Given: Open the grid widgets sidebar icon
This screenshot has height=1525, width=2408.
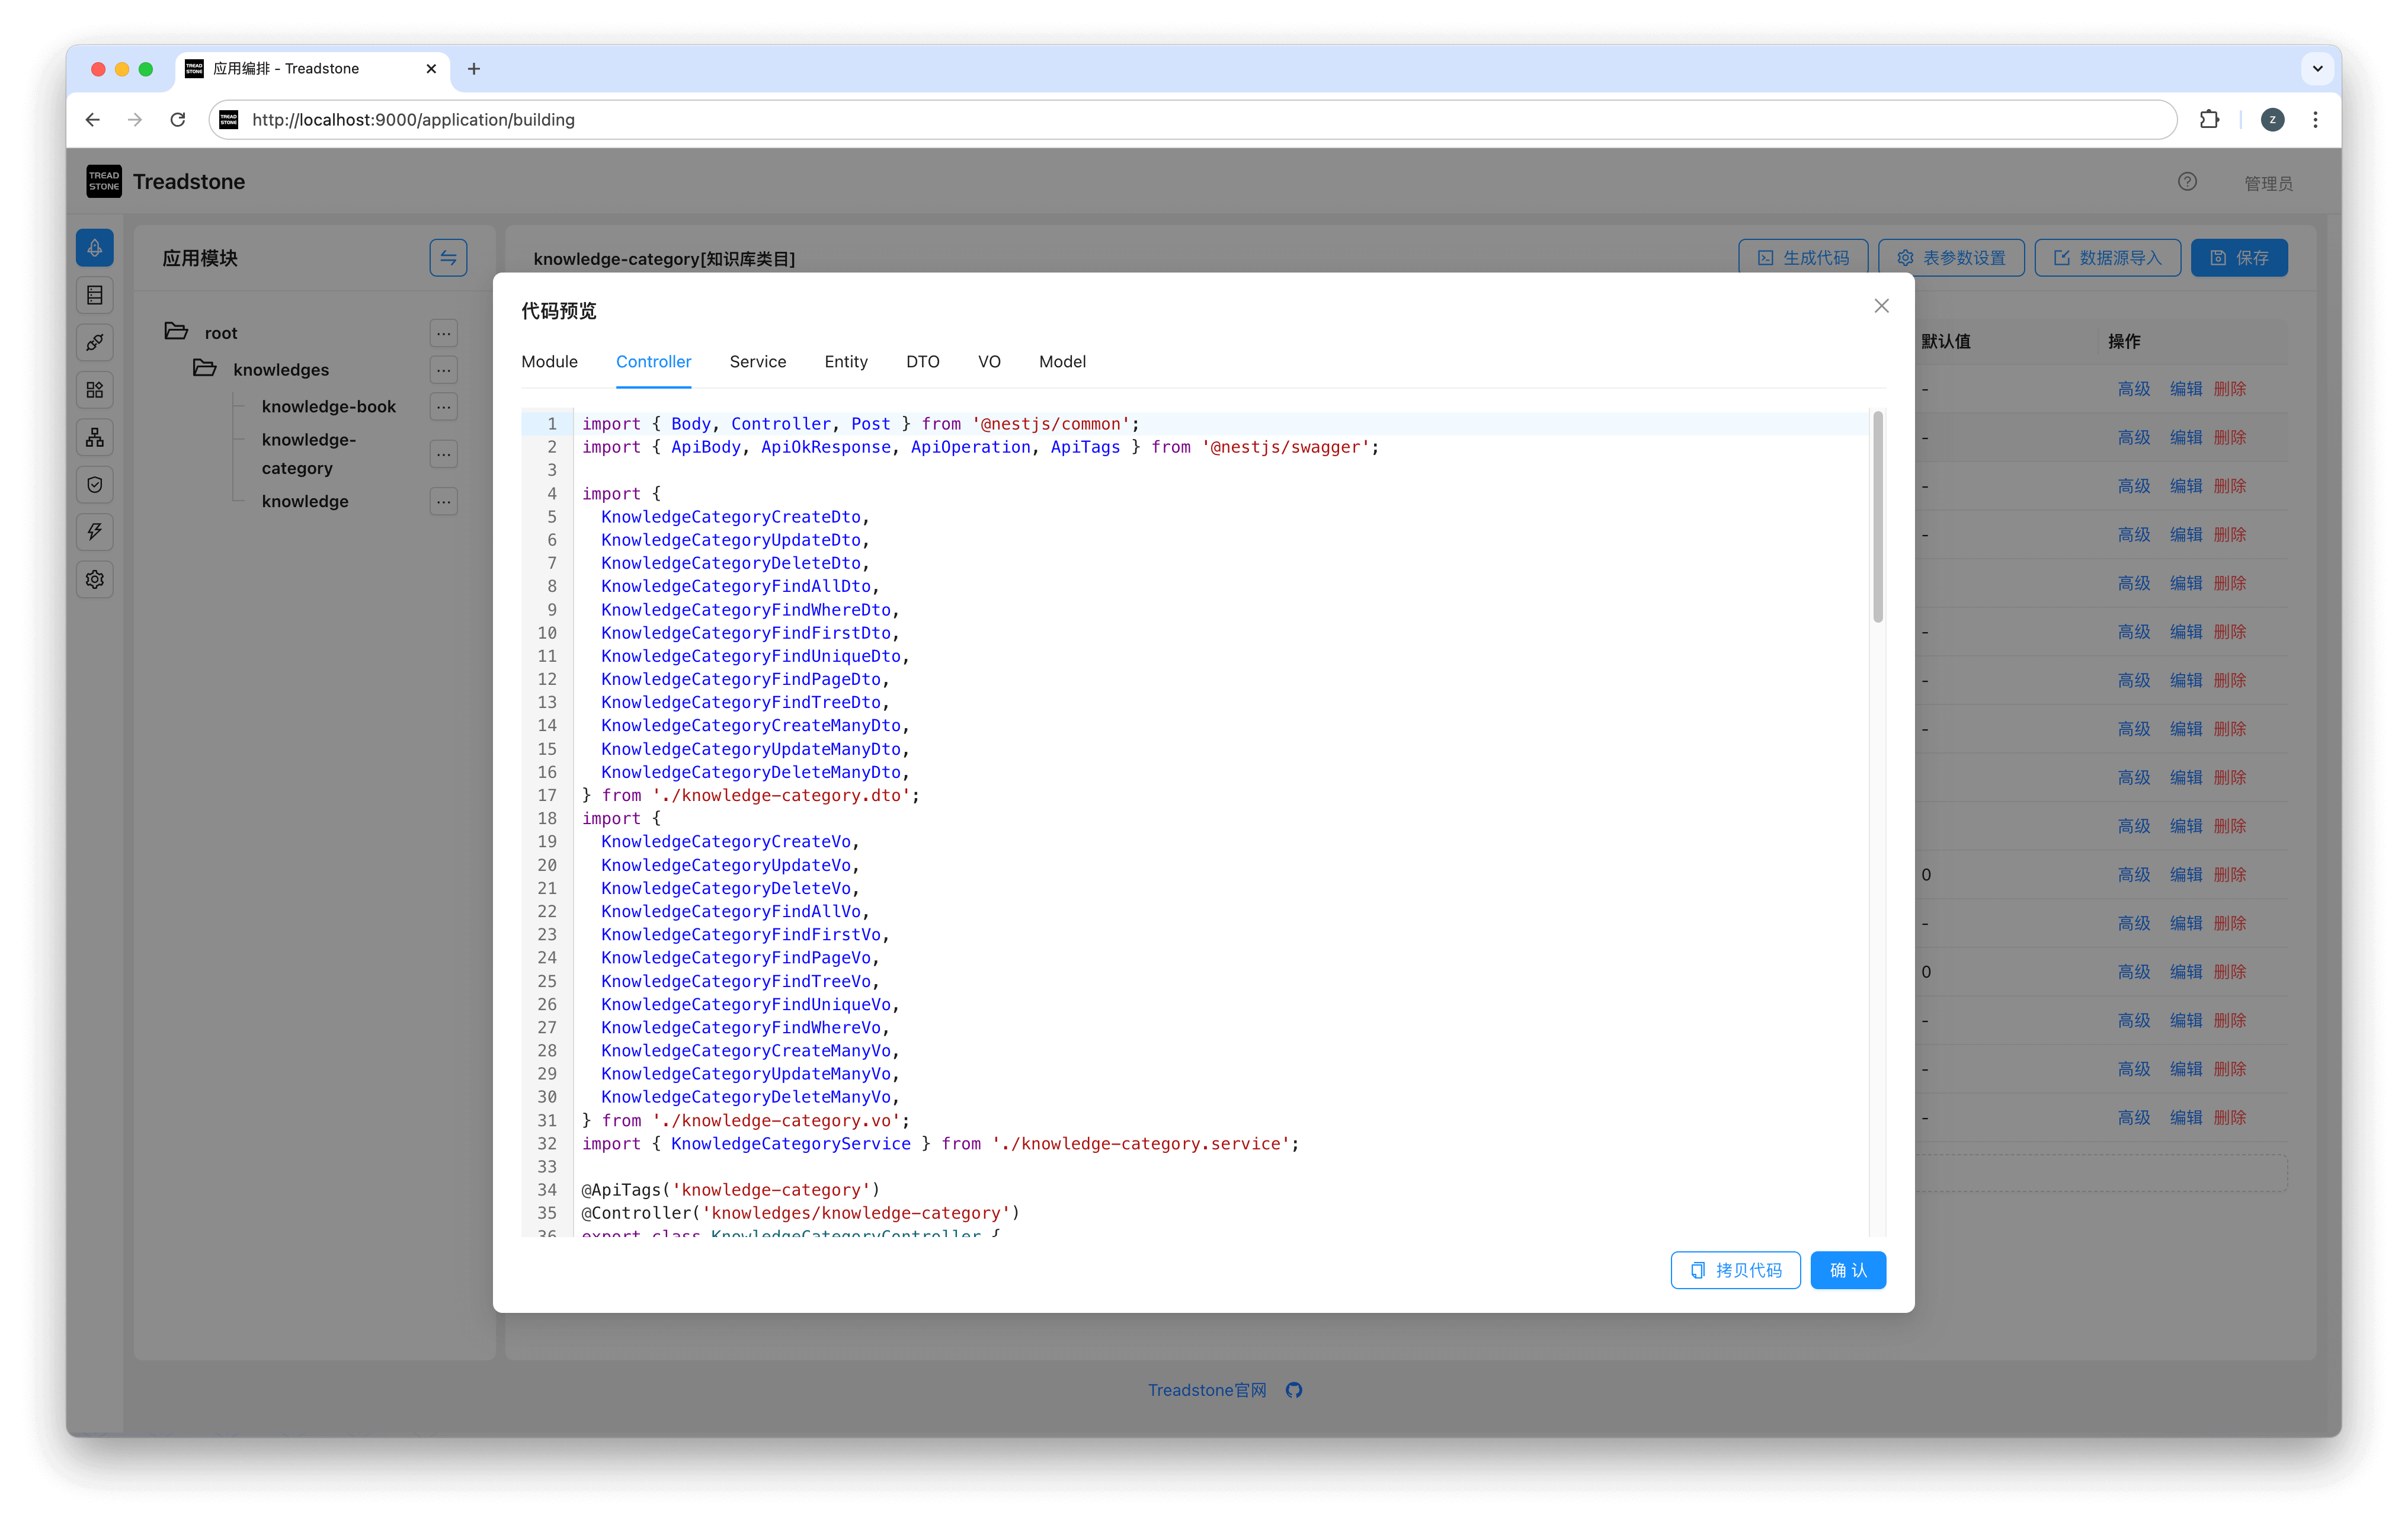Looking at the screenshot, I should (x=95, y=390).
